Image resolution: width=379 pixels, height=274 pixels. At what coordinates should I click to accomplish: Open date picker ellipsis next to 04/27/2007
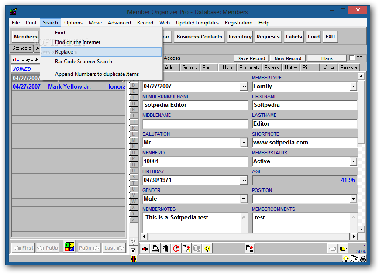click(243, 86)
